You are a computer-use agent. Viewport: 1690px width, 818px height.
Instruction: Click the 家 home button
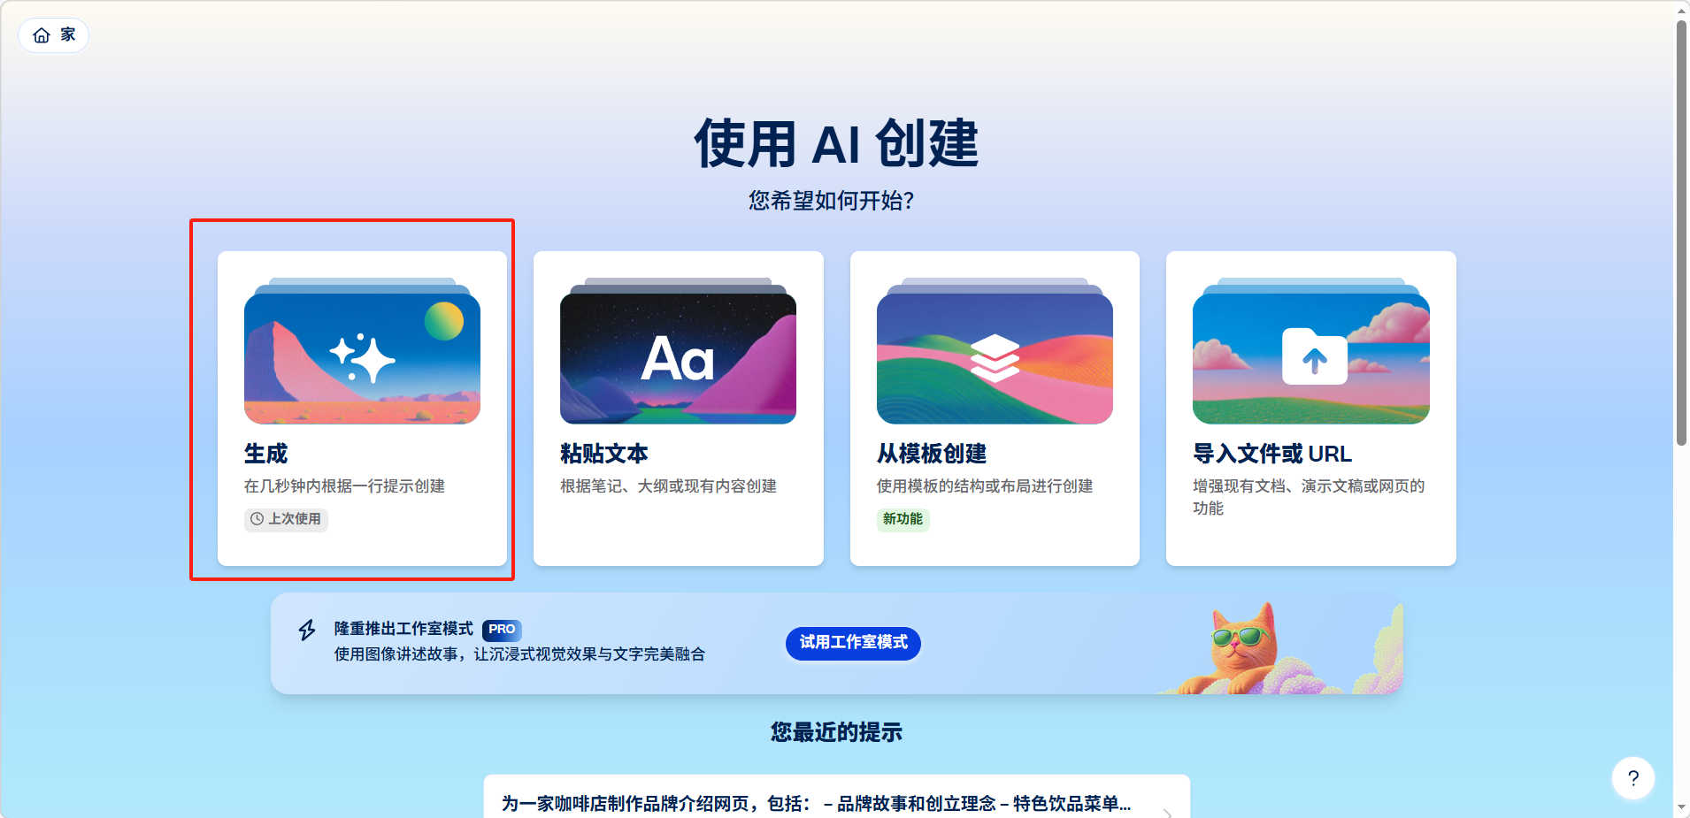click(x=54, y=35)
